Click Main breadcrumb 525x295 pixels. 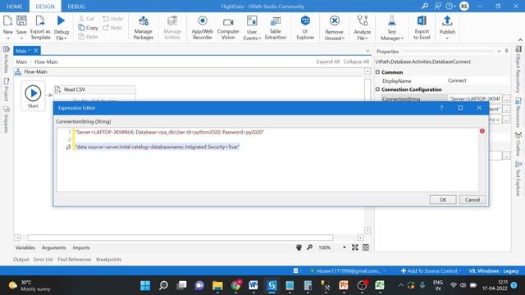pos(21,62)
